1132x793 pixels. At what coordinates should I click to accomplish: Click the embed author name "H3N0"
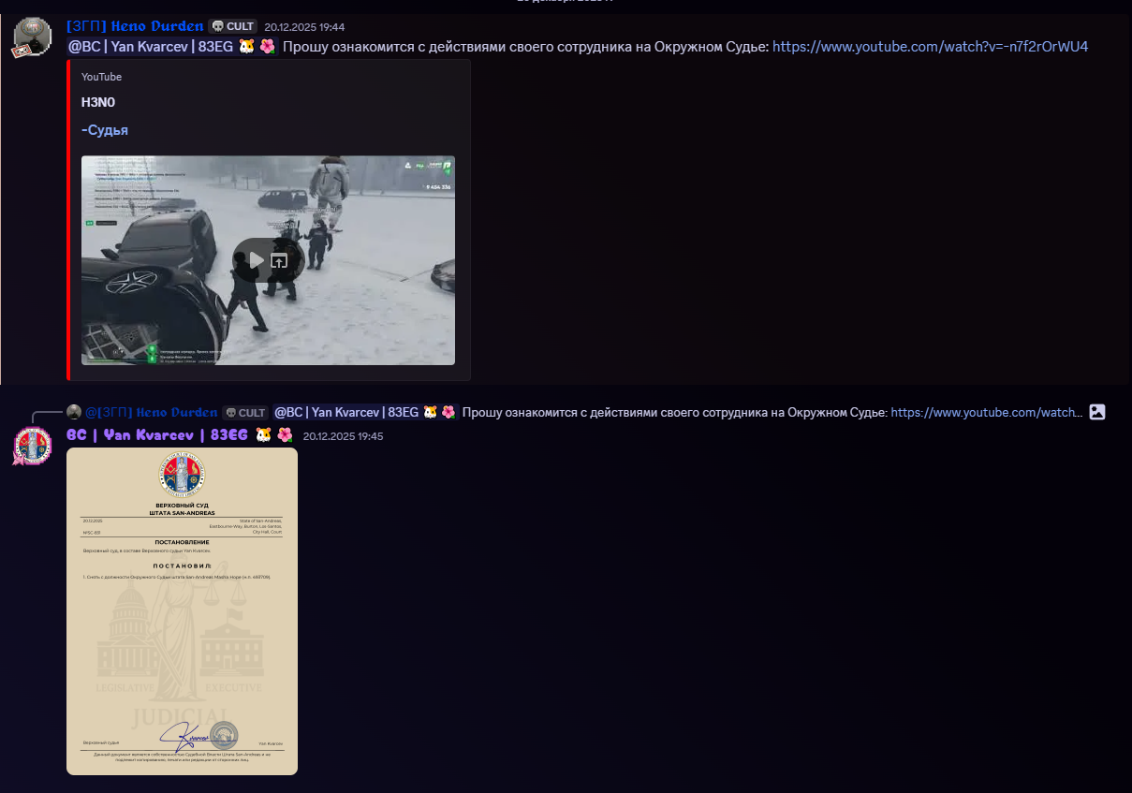pos(98,102)
